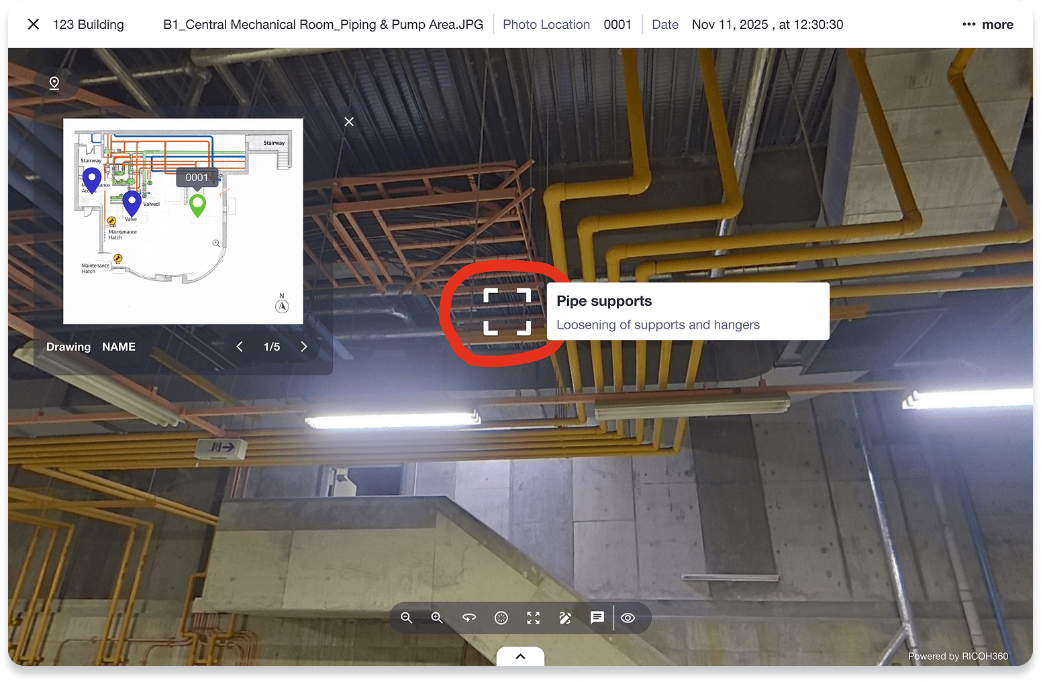Expand the bottom panel chevron
The height and width of the screenshot is (682, 1041).
coord(520,658)
